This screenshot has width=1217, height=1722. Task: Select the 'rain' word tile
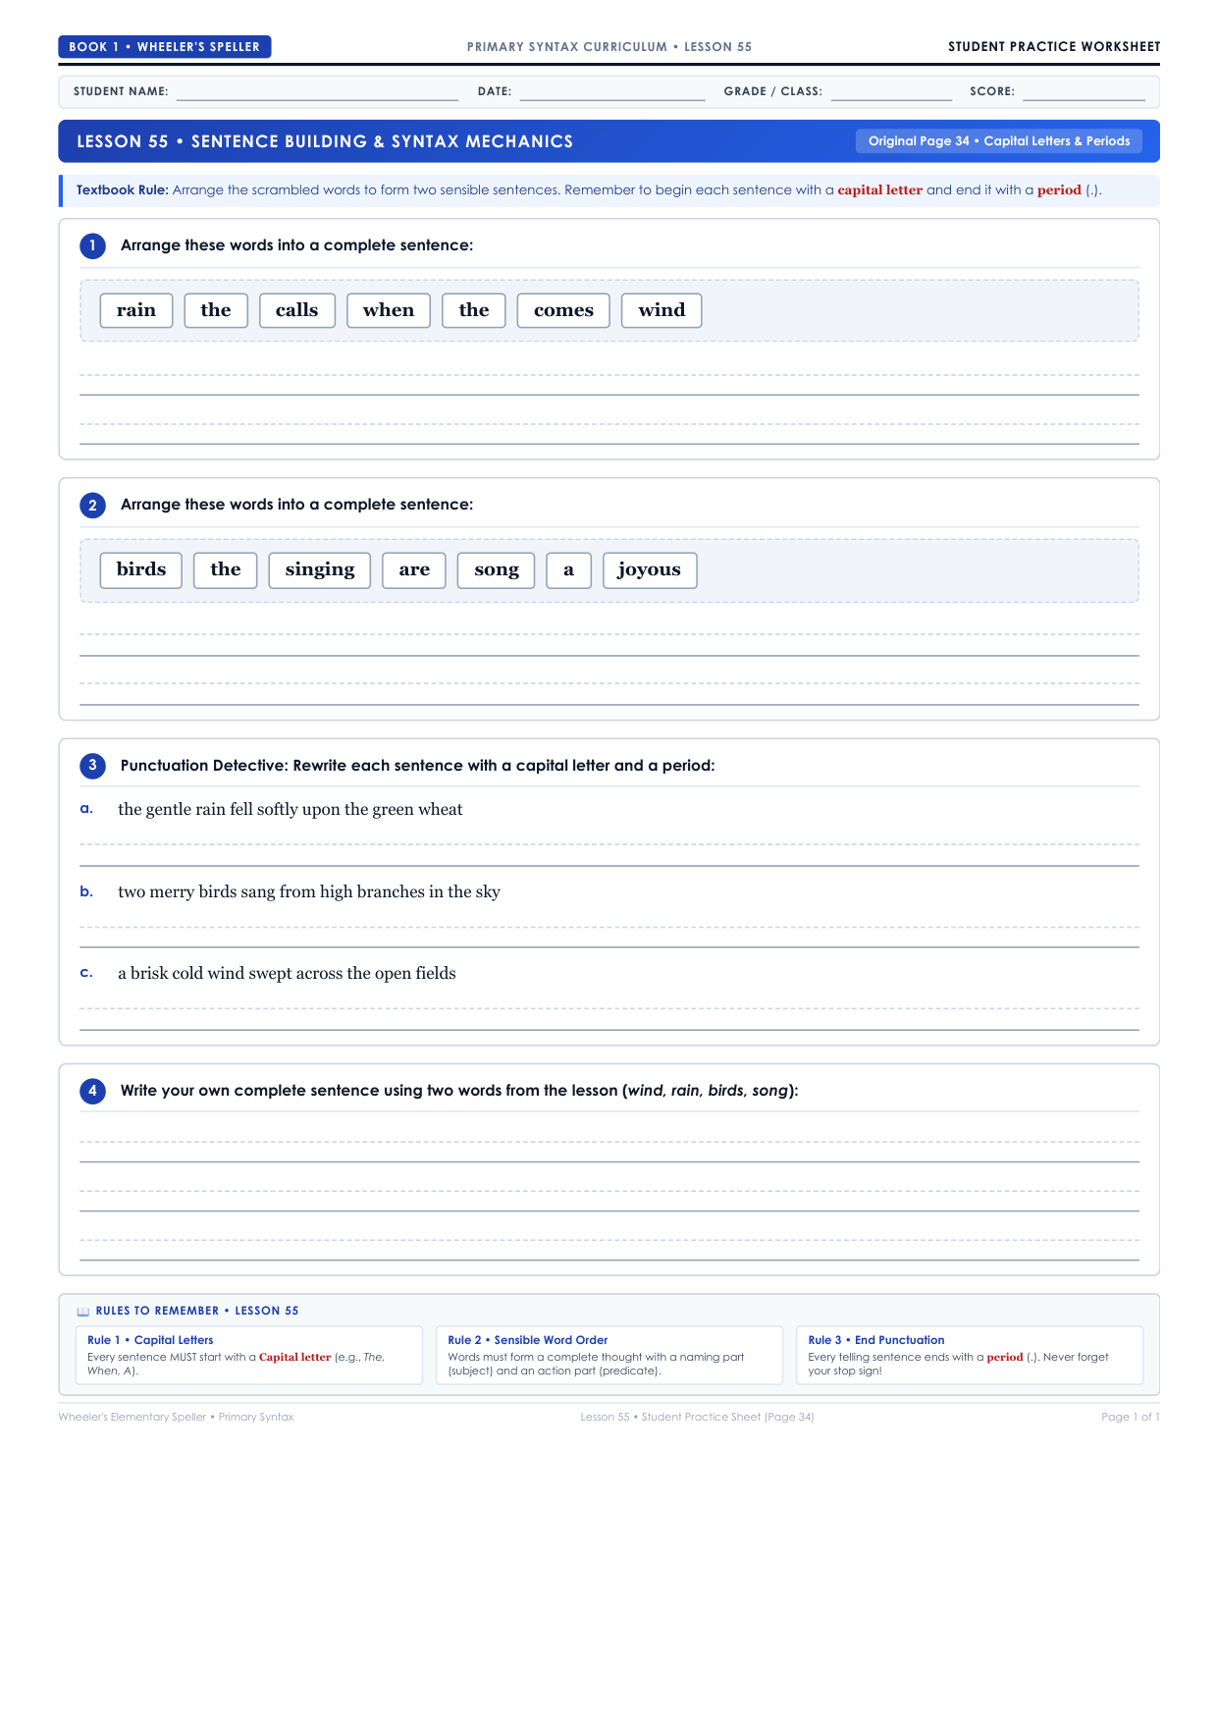136,310
